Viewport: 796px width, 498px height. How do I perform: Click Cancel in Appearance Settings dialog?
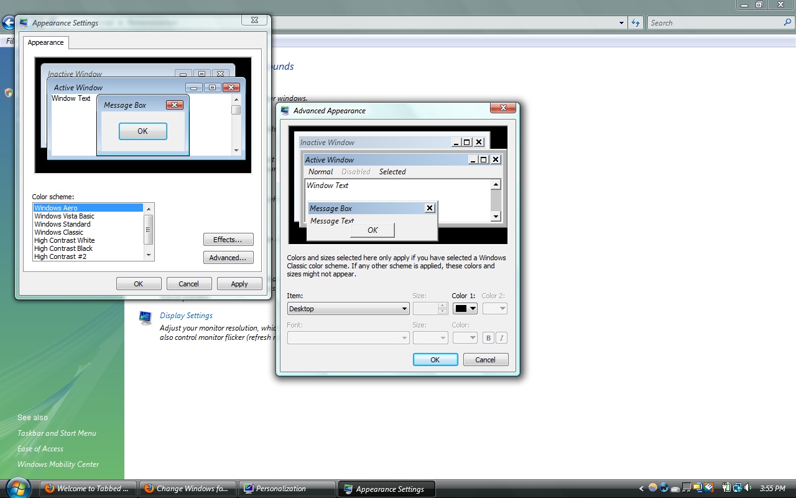[x=189, y=284]
